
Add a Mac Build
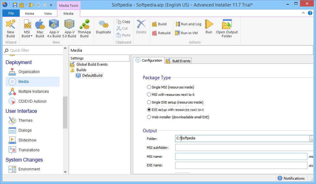click(40, 28)
